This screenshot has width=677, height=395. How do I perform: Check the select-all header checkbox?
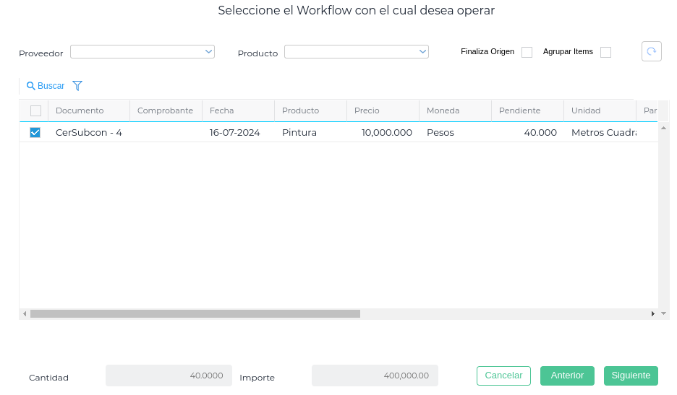(x=35, y=110)
